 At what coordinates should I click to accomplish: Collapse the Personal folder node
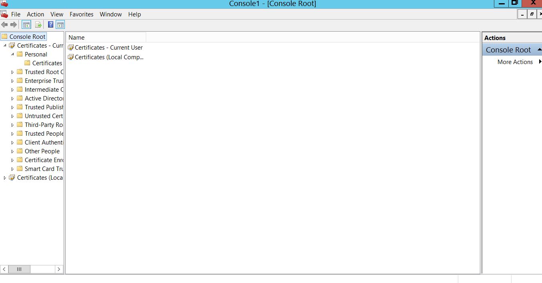coord(12,54)
